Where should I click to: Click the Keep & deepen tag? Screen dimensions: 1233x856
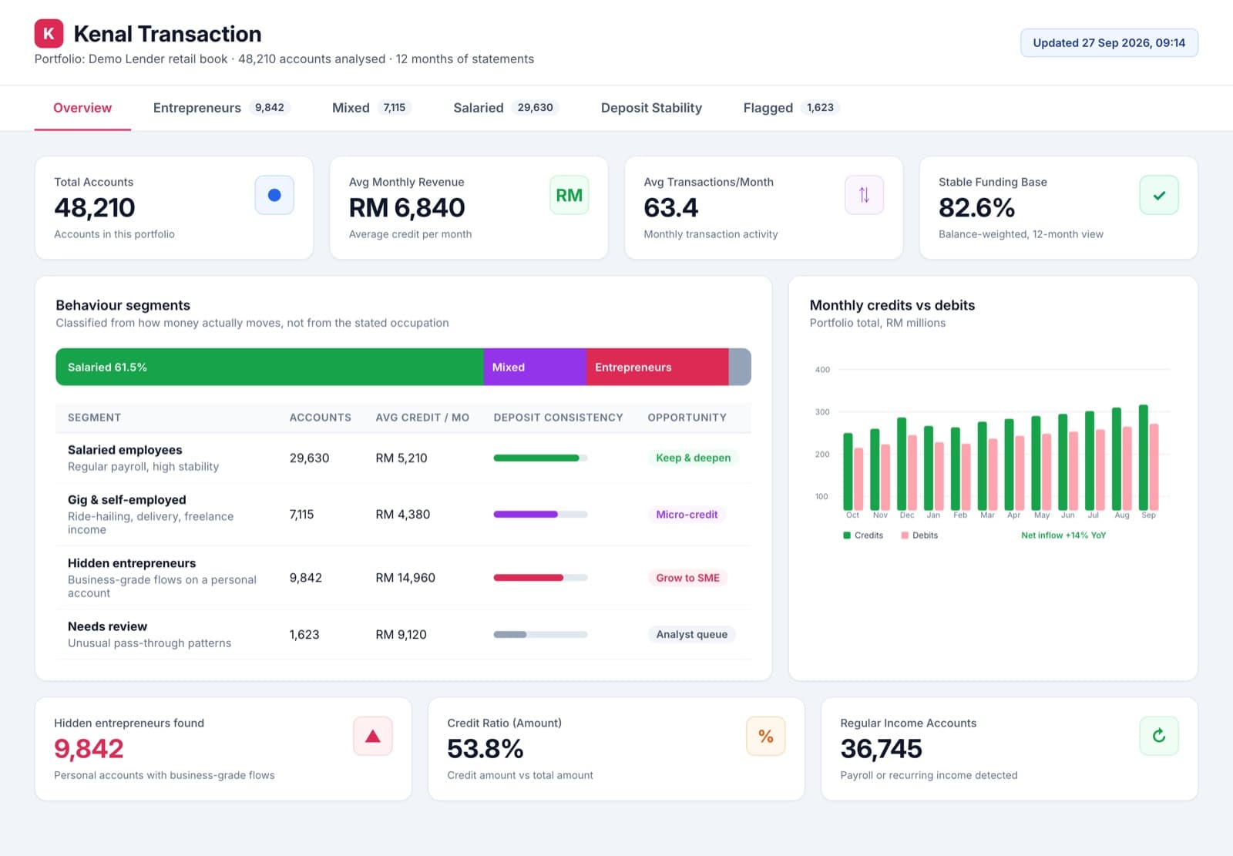point(693,458)
